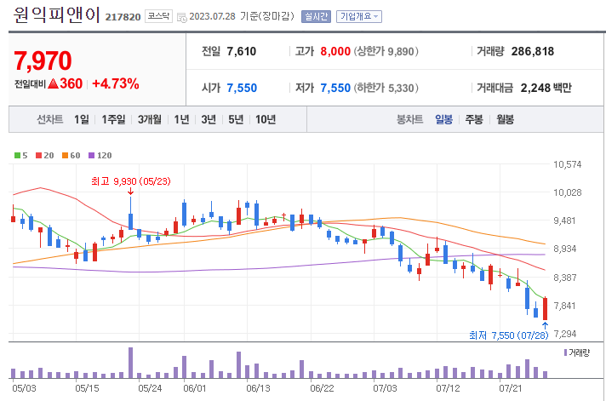Click the purple 120-day moving average swatch
The height and width of the screenshot is (401, 606).
[x=92, y=156]
